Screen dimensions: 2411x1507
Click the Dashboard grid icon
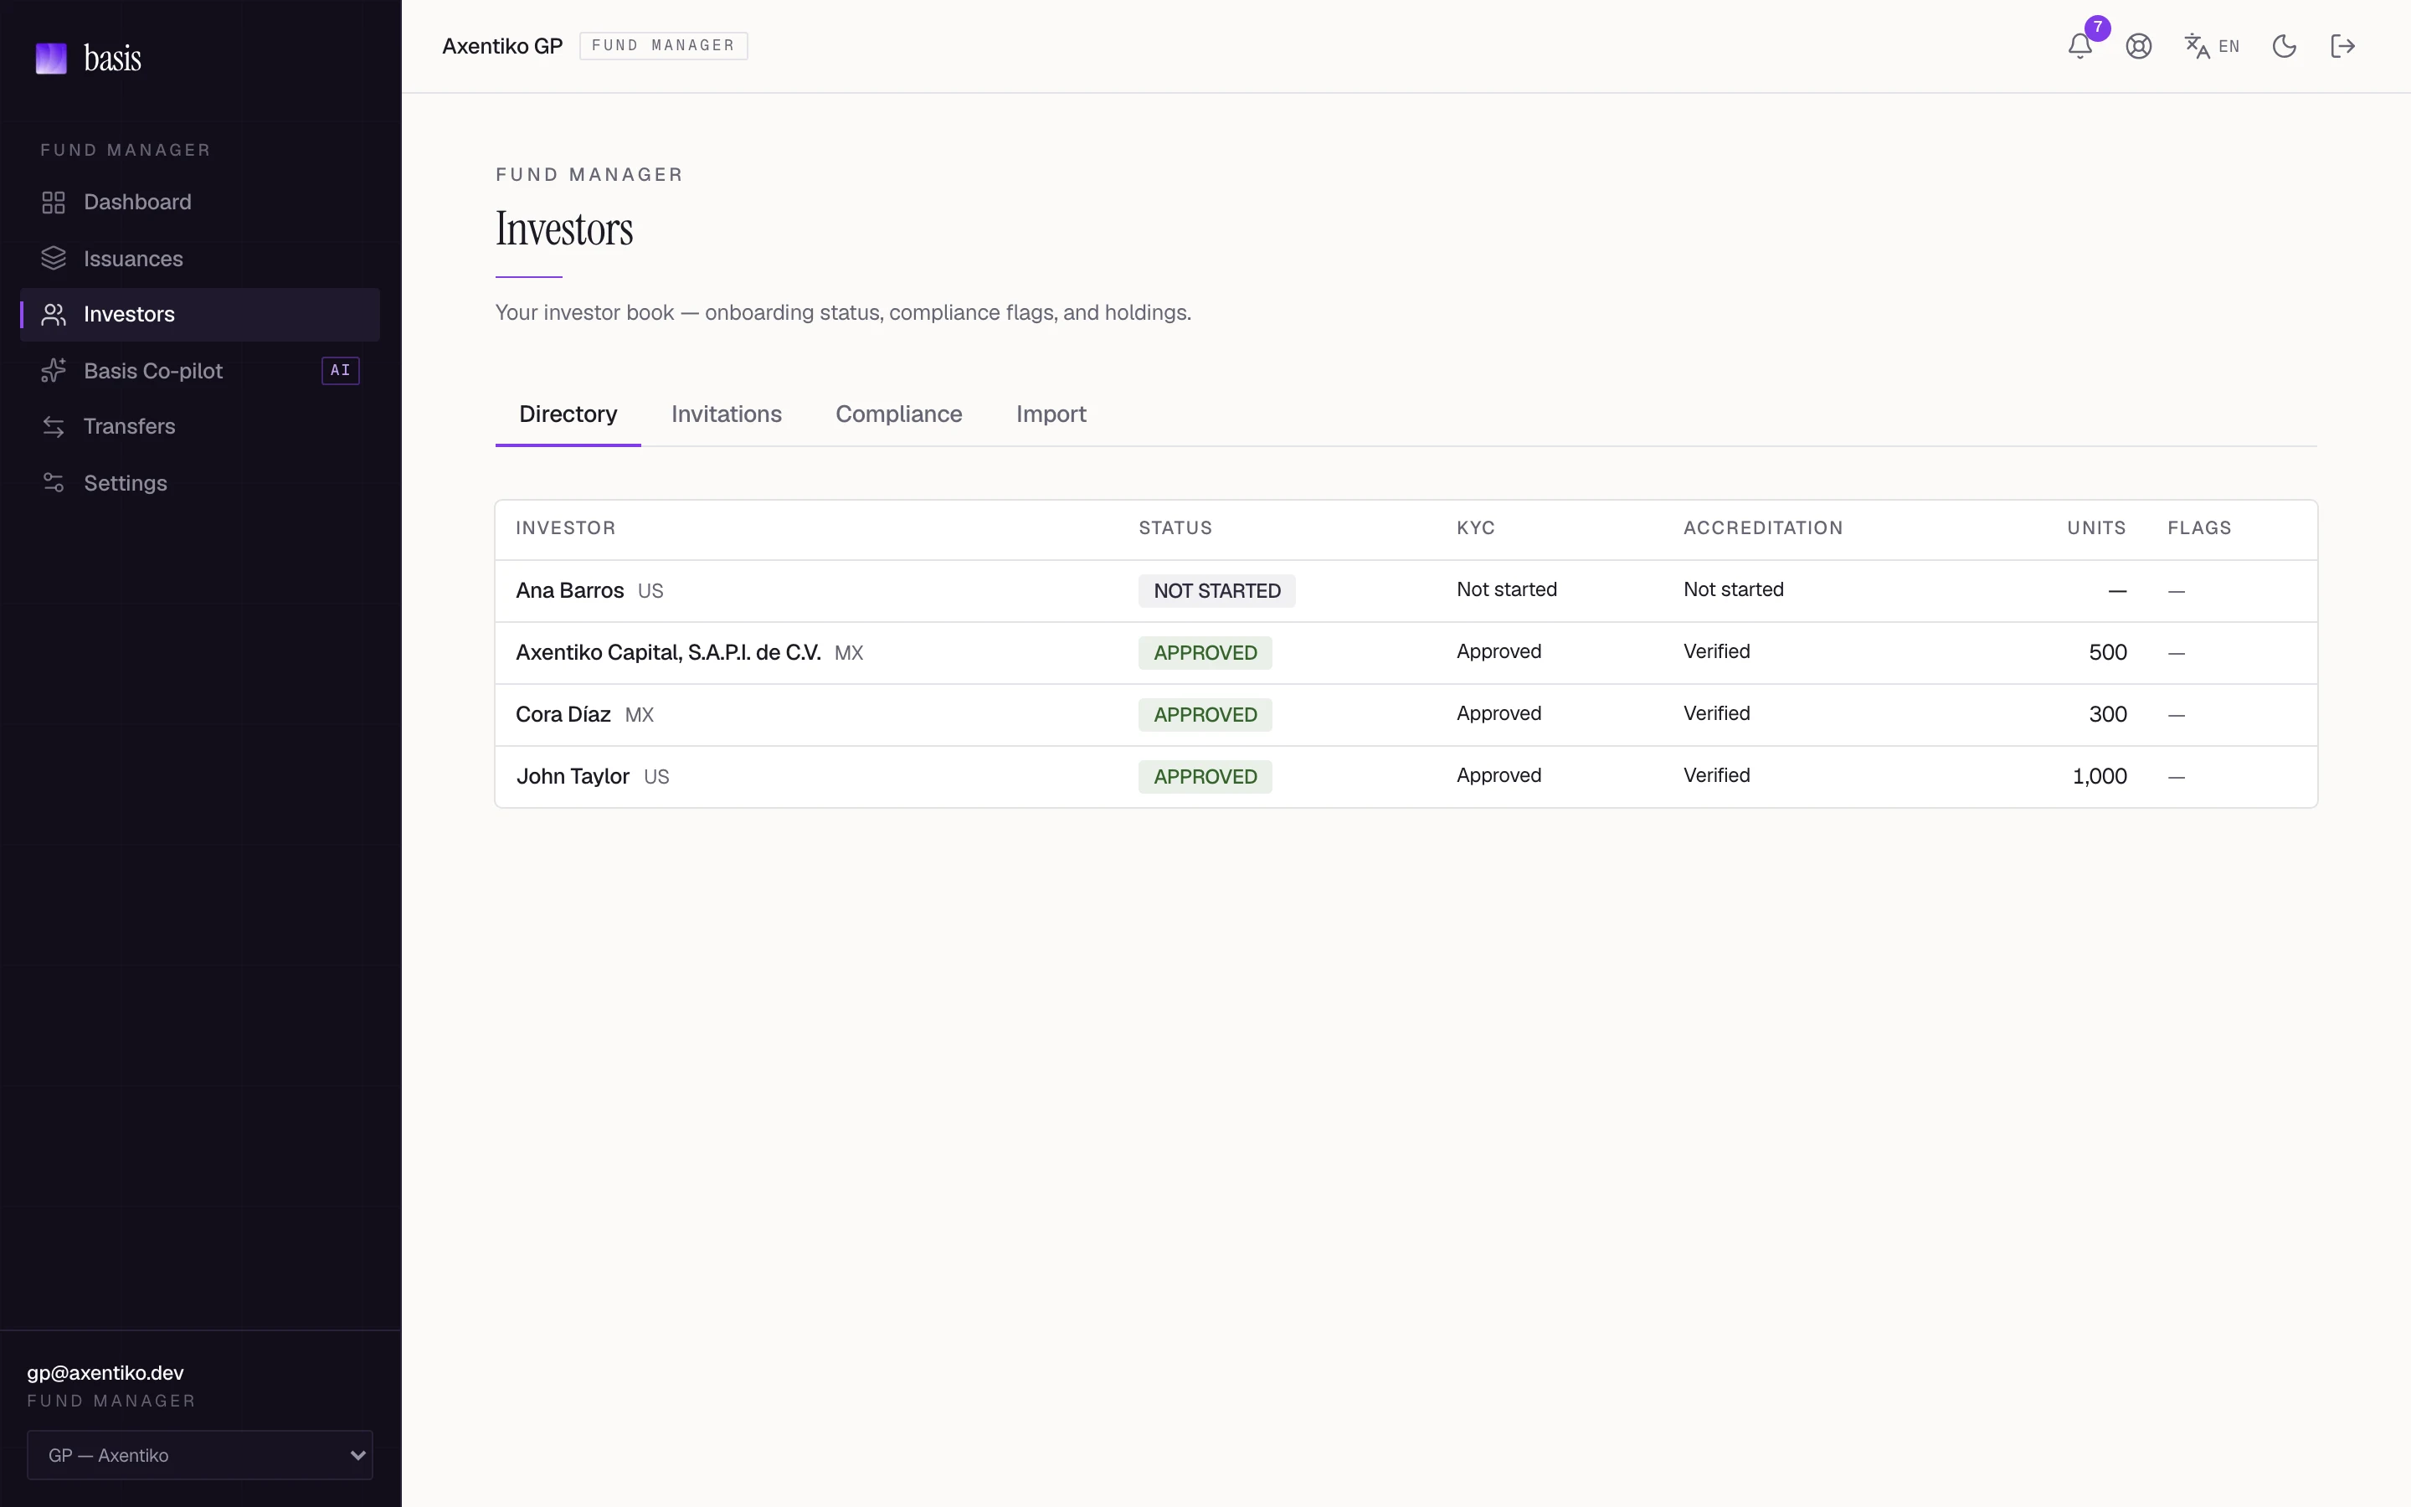[x=54, y=203]
